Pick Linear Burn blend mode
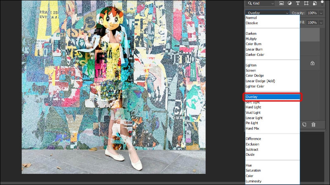Viewport: 330px width, 185px height. pos(254,49)
